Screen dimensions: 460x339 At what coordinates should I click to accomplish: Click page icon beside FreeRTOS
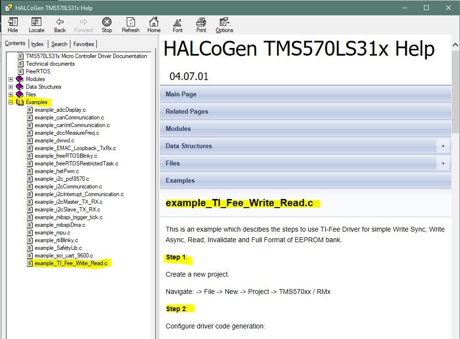pos(21,71)
